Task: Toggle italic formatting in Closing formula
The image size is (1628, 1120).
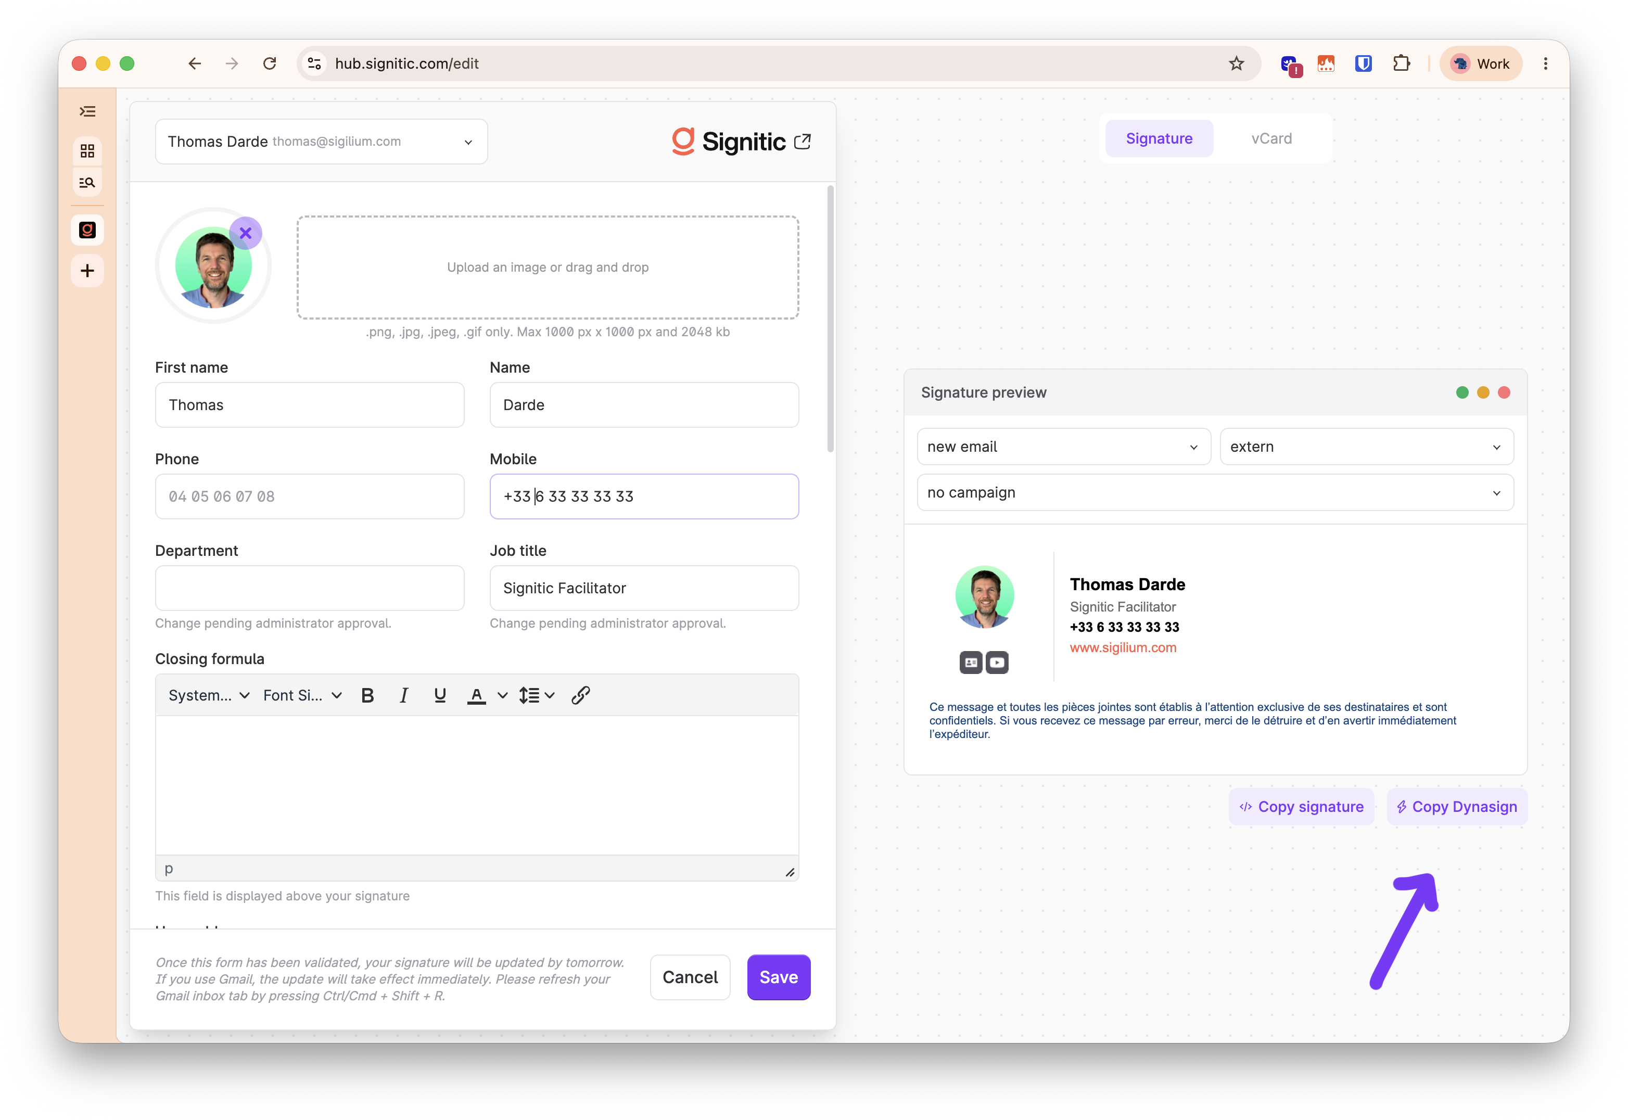Action: click(x=403, y=695)
